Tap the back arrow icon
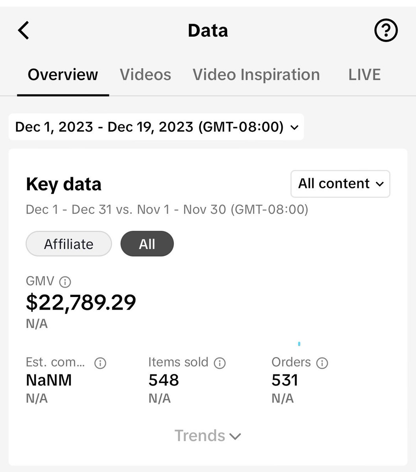 coord(24,31)
